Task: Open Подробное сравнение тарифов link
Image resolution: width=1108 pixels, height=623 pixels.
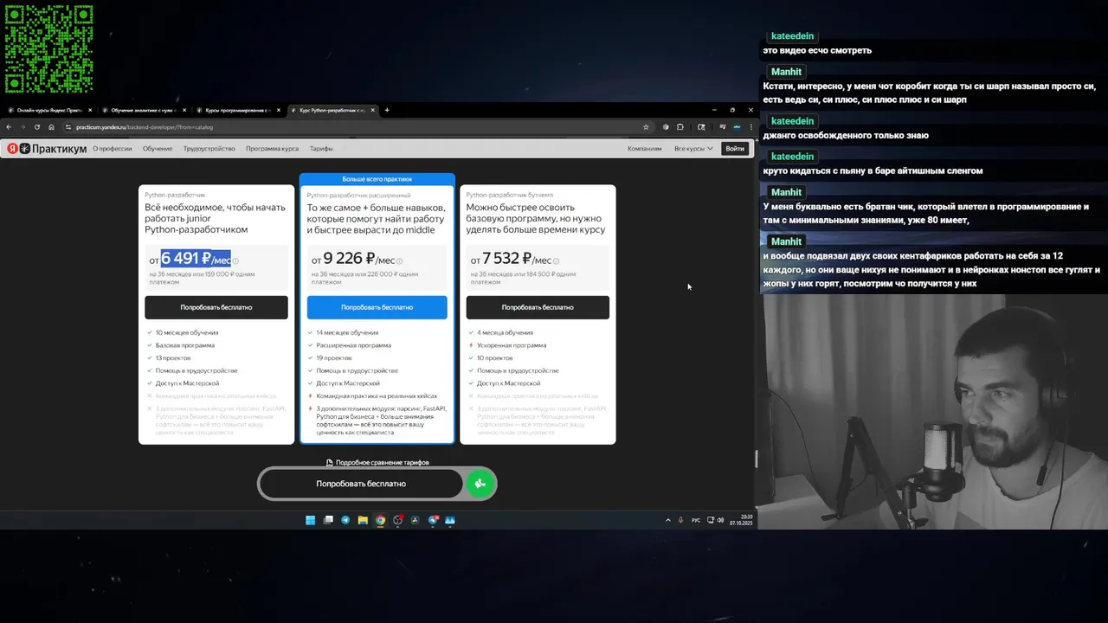Action: point(377,463)
